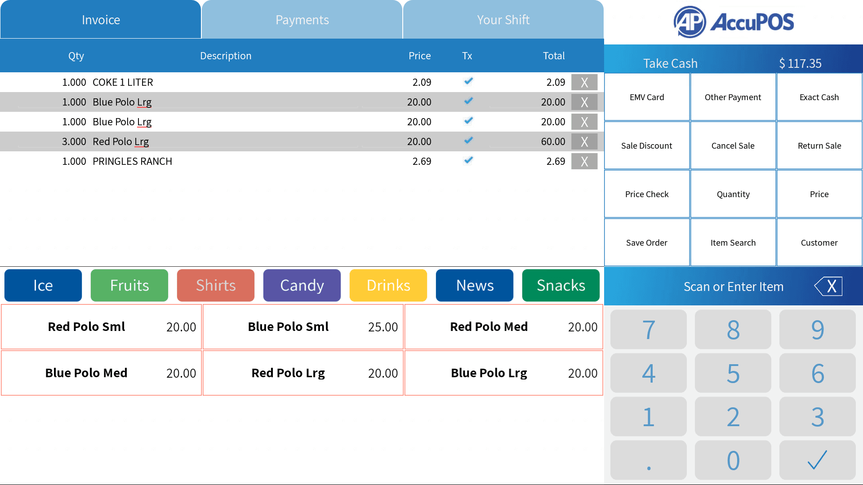
Task: Expand the Snacks category
Action: click(x=561, y=285)
